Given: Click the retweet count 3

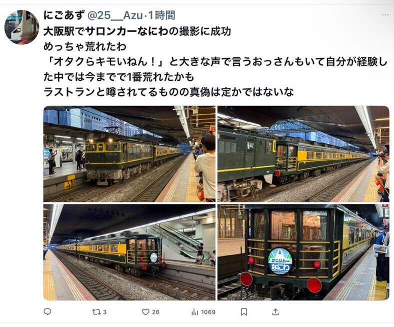Looking at the screenshot, I should coord(105,312).
